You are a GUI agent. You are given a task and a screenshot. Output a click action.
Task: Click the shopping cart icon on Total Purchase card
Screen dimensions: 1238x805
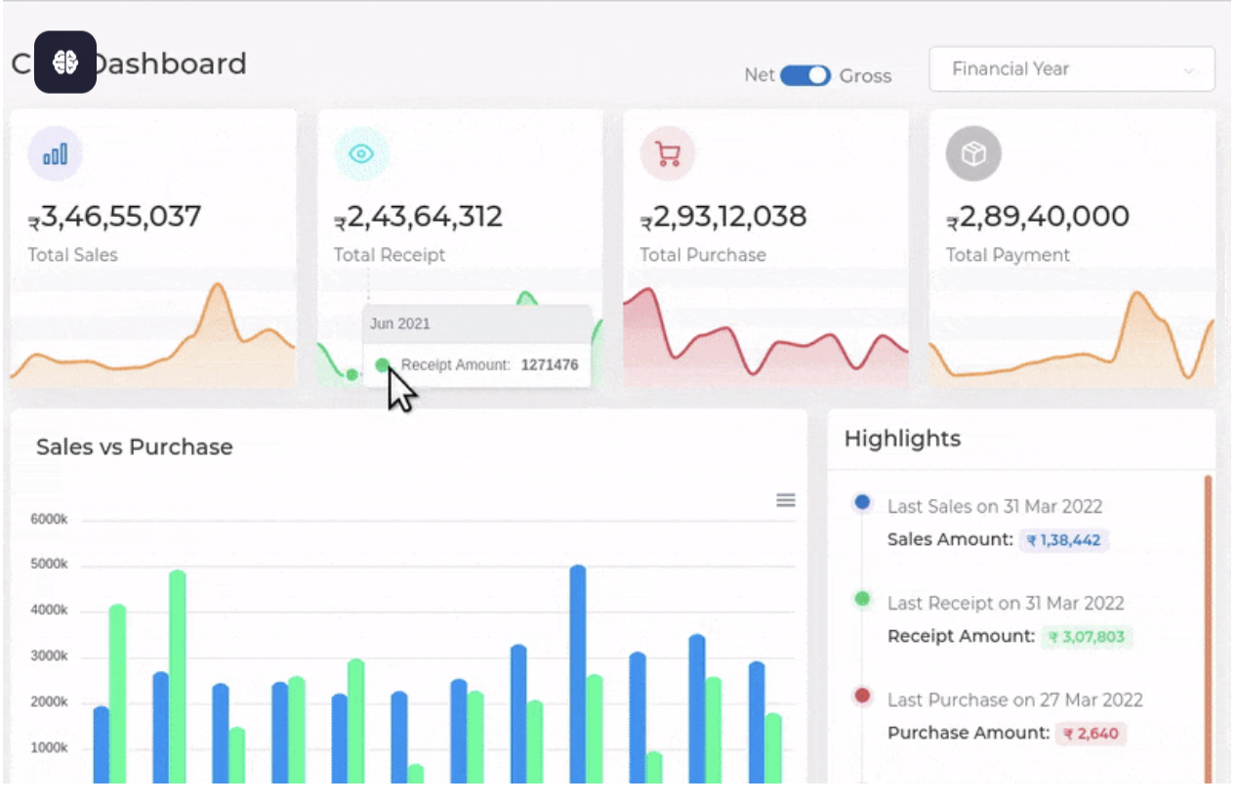(667, 152)
